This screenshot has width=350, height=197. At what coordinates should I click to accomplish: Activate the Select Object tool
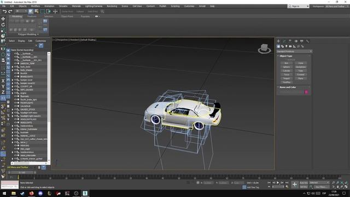pyautogui.click(x=31, y=11)
